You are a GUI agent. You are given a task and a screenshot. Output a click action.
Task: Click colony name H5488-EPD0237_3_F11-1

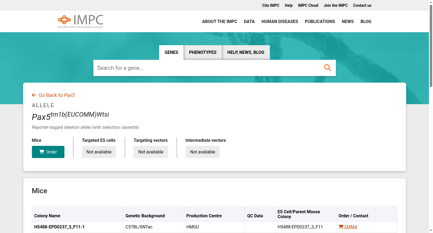(x=59, y=227)
